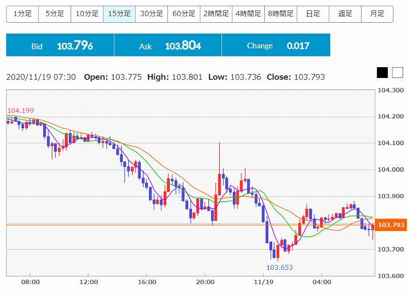Click the Ask 103.804 price panel

coord(168,45)
